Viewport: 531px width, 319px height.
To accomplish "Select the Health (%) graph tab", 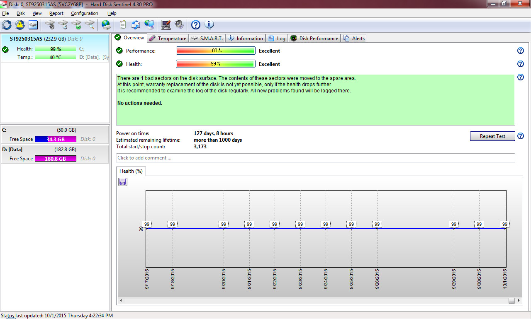I will [131, 171].
